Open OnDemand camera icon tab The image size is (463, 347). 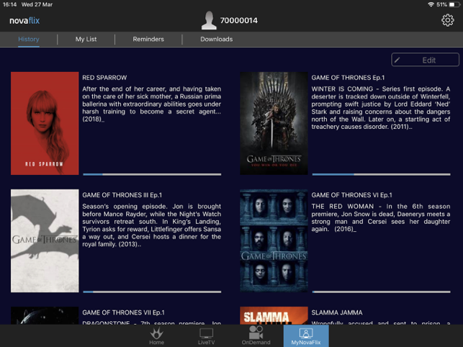pyautogui.click(x=256, y=335)
